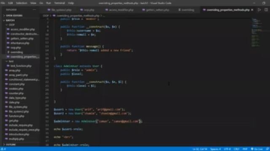Open the overriding file in Explorer
The image size is (270, 151).
click(16, 52)
